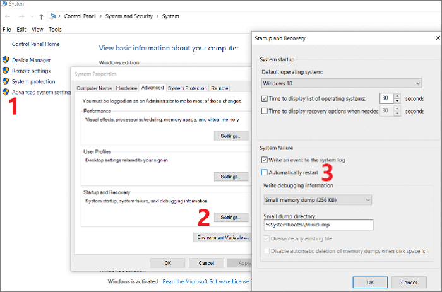Switch to Computer Name tab
The width and height of the screenshot is (442, 292).
pyautogui.click(x=94, y=88)
